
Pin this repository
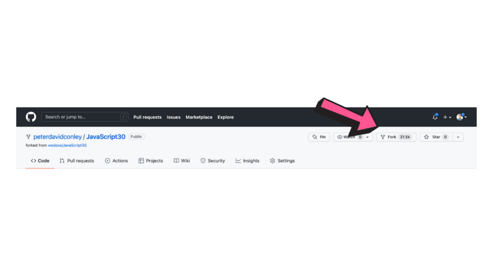[319, 137]
